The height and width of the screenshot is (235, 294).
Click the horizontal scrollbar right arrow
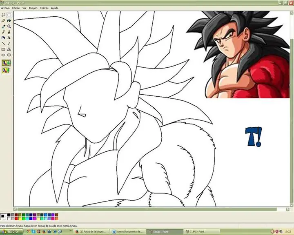click(288, 209)
